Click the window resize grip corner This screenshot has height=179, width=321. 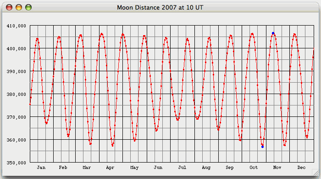tap(315, 173)
